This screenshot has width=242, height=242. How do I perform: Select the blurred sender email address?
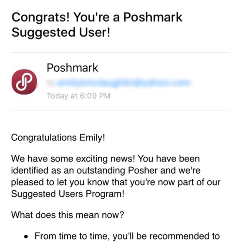pyautogui.click(x=119, y=83)
